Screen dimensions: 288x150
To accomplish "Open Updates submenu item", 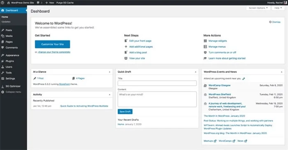I will [x=6, y=22].
